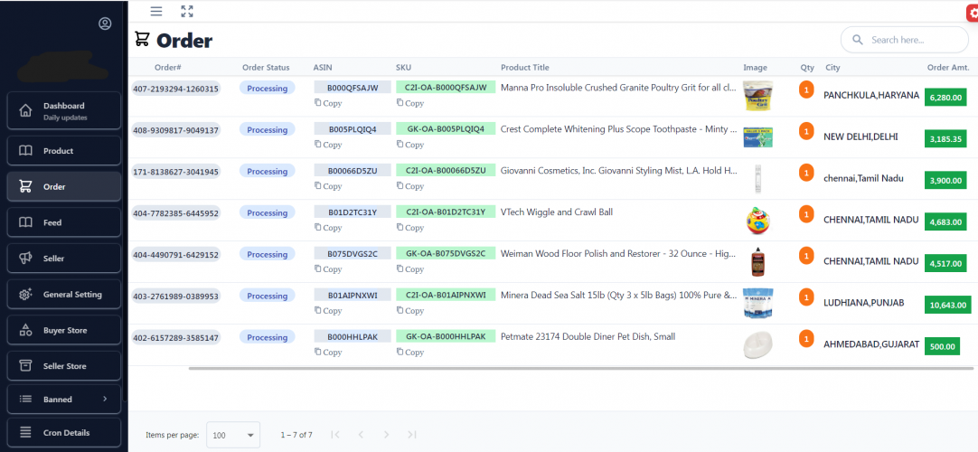Click the red settings gear icon
978x452 pixels.
coord(973,13)
